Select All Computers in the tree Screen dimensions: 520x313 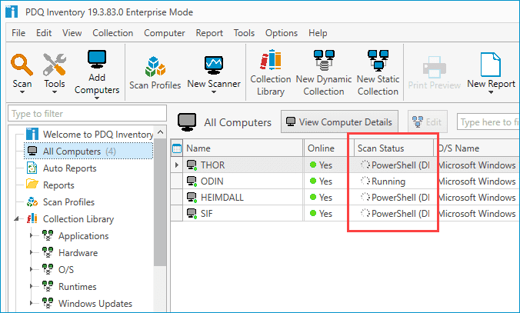(88, 152)
